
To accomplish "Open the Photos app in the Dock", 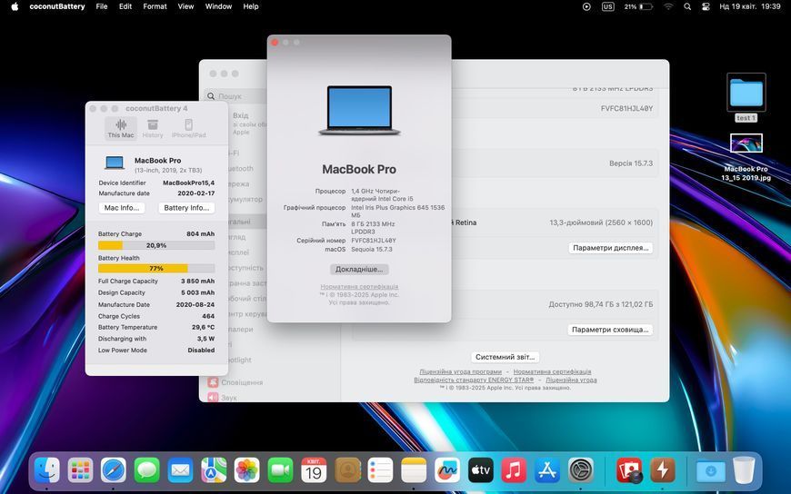I will pos(246,470).
